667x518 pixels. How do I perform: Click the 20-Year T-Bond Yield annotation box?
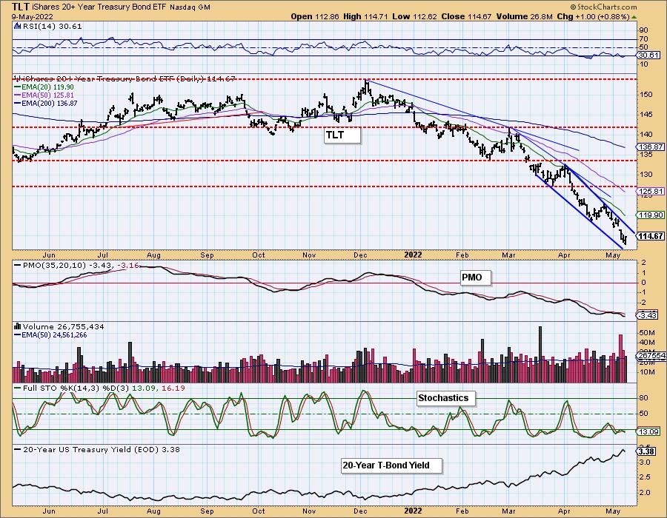[x=392, y=465]
